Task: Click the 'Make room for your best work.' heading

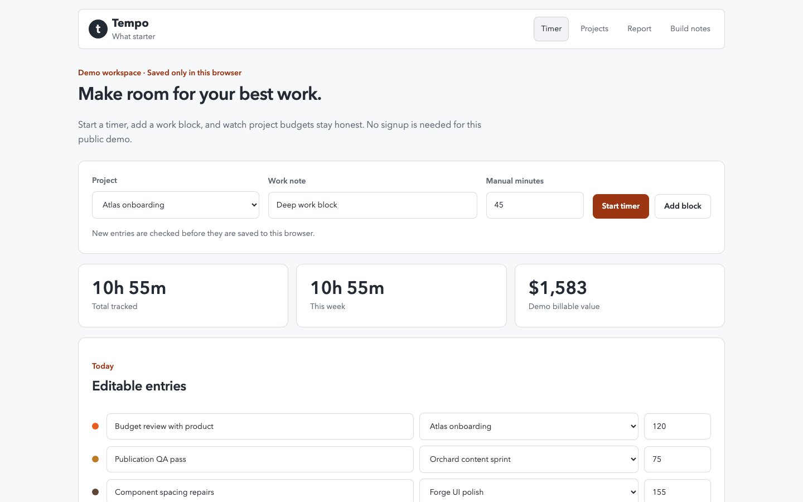Action: click(x=200, y=94)
